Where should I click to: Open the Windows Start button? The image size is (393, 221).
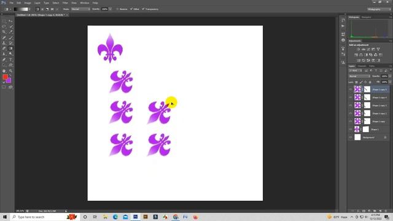(x=5, y=217)
